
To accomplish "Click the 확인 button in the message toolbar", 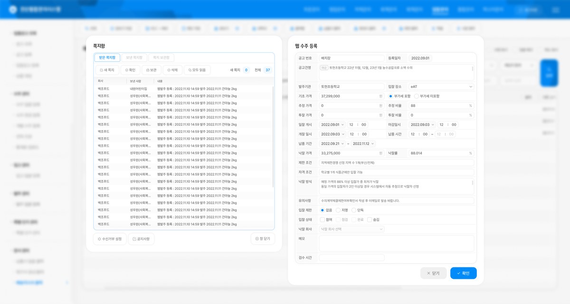I will click(x=131, y=70).
